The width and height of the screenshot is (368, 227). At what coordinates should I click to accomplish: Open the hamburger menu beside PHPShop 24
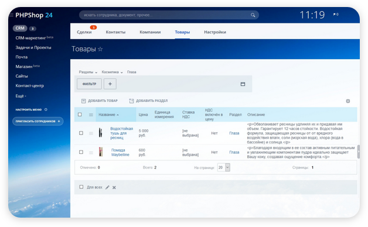11,15
